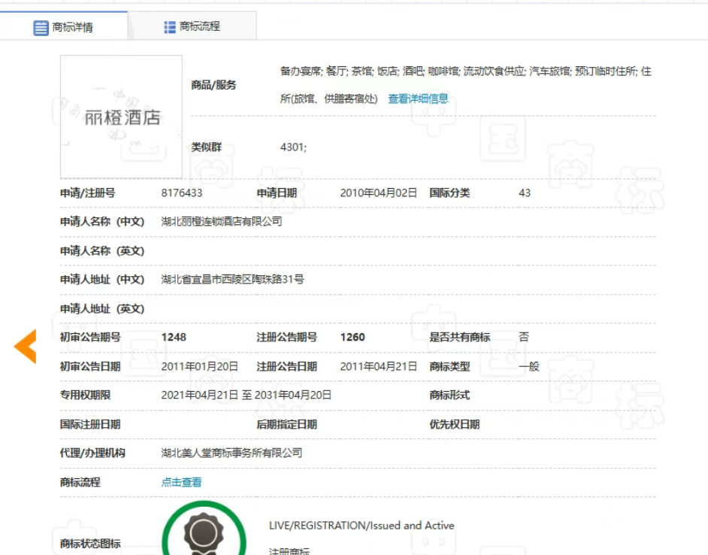Select the shared trademark value 否

524,337
